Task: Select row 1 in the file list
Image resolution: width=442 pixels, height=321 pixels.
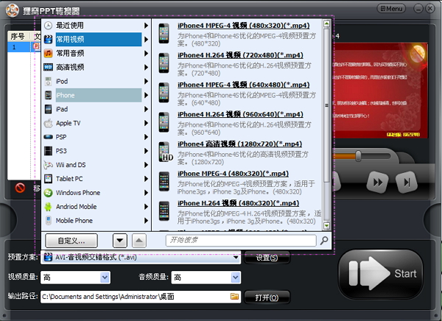Action: (x=24, y=46)
